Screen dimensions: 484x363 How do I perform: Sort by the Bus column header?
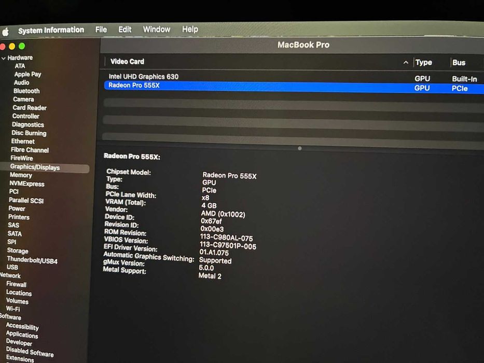coord(459,63)
